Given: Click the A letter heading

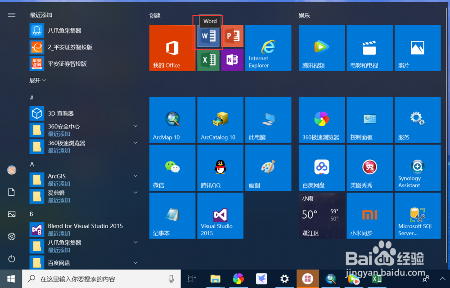Looking at the screenshot, I should [x=32, y=164].
